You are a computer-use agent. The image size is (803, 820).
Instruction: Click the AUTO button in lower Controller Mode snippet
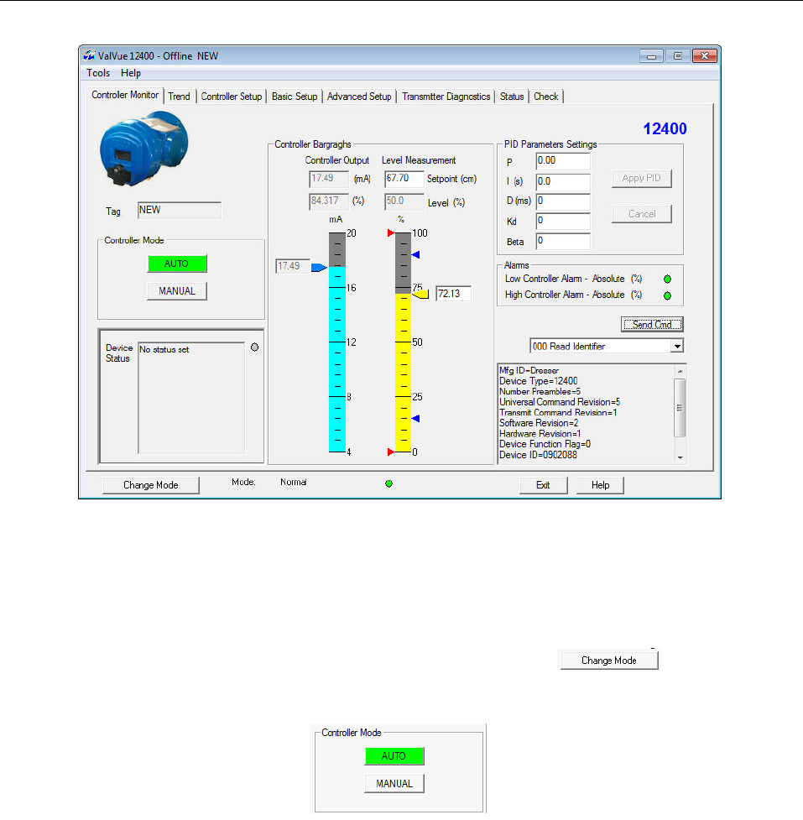(394, 756)
